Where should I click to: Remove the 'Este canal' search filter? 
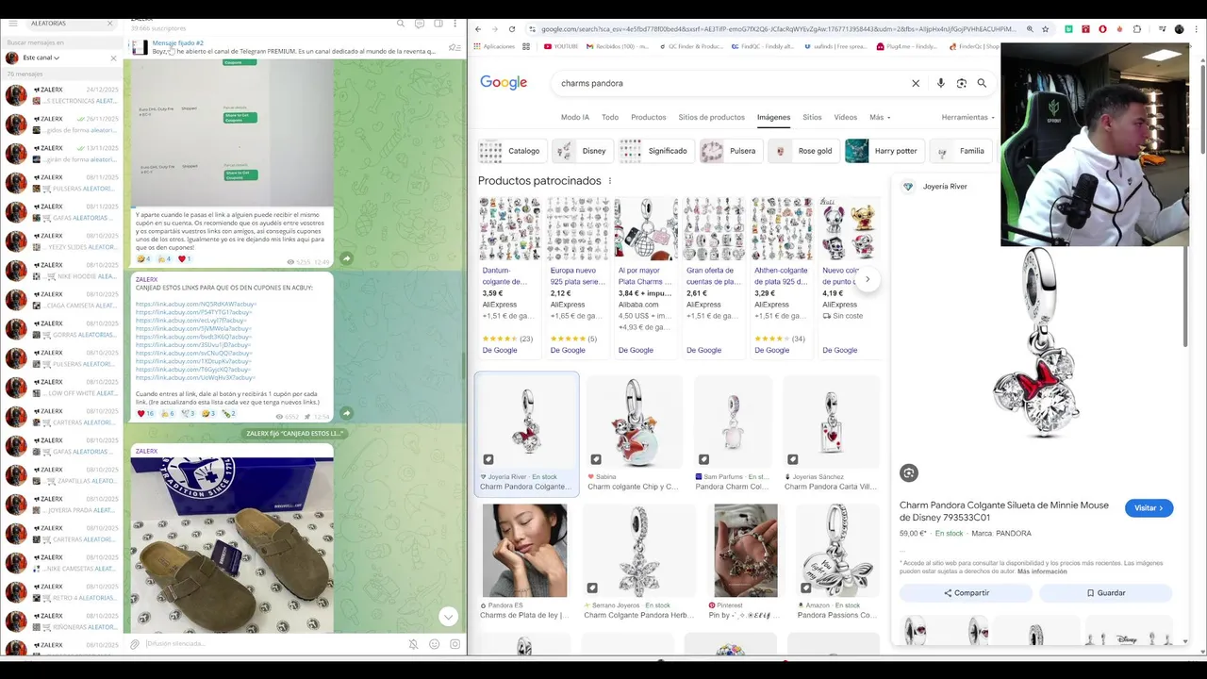[114, 58]
